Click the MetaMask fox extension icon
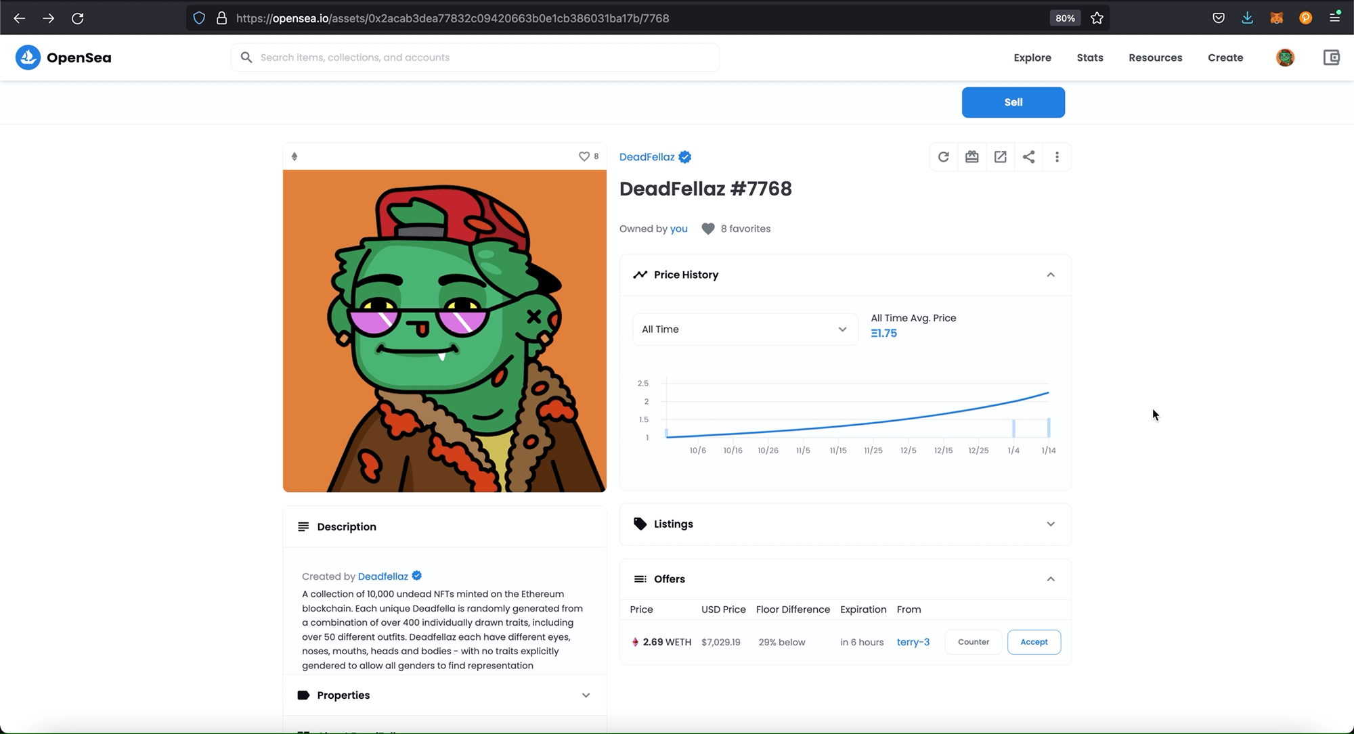This screenshot has height=734, width=1354. click(x=1276, y=18)
